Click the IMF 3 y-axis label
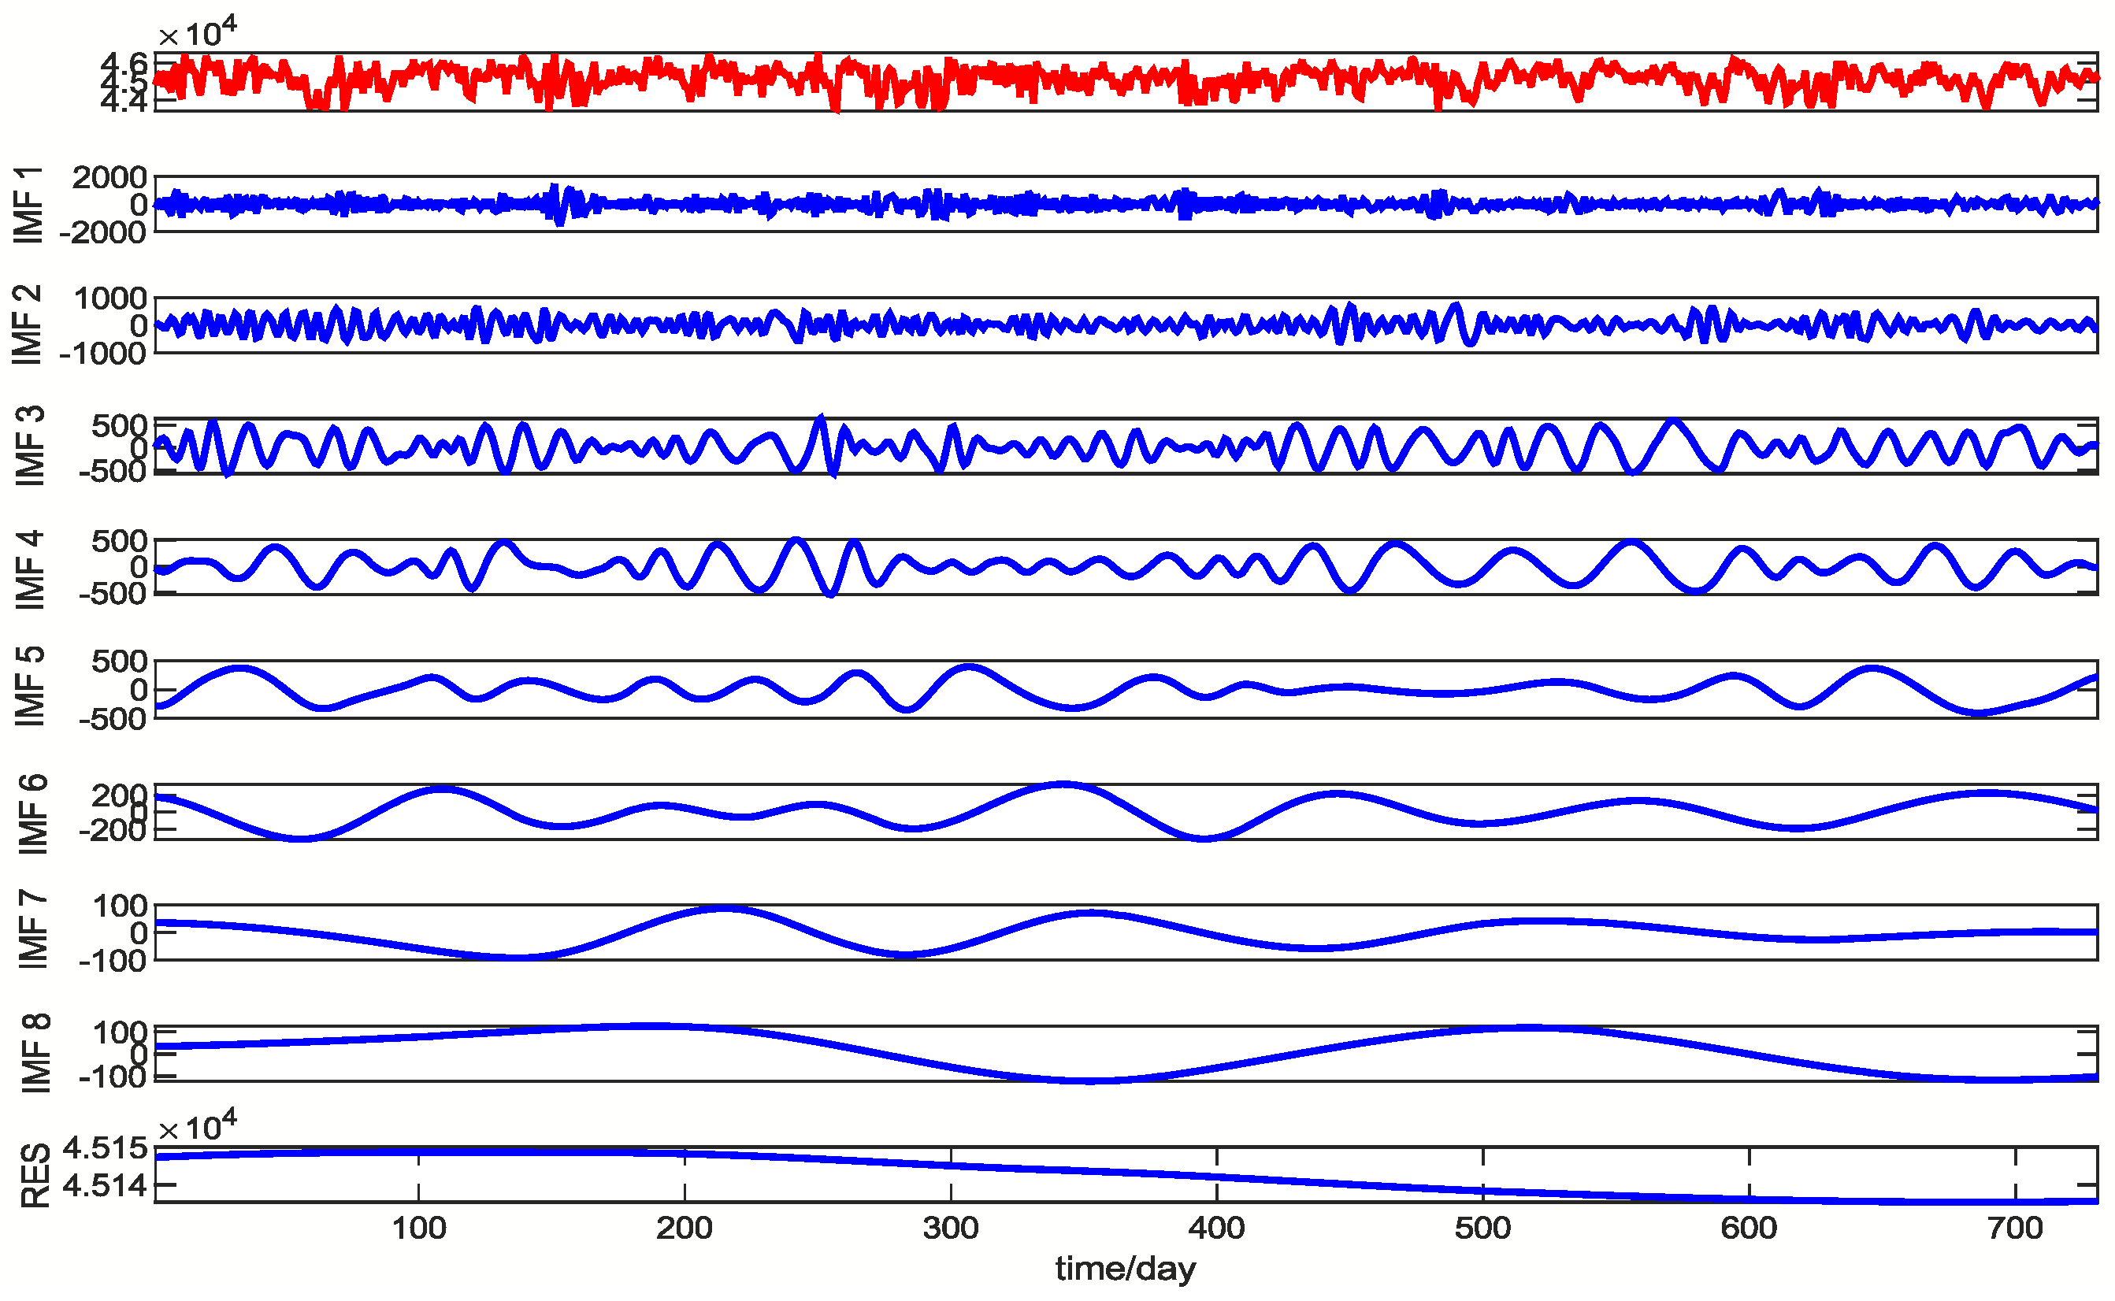Viewport: 2115px width, 1301px height. 28,446
